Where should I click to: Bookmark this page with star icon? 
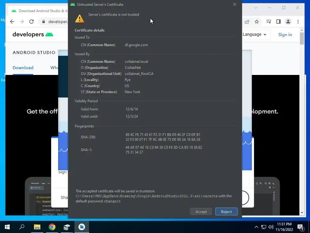coord(257,22)
